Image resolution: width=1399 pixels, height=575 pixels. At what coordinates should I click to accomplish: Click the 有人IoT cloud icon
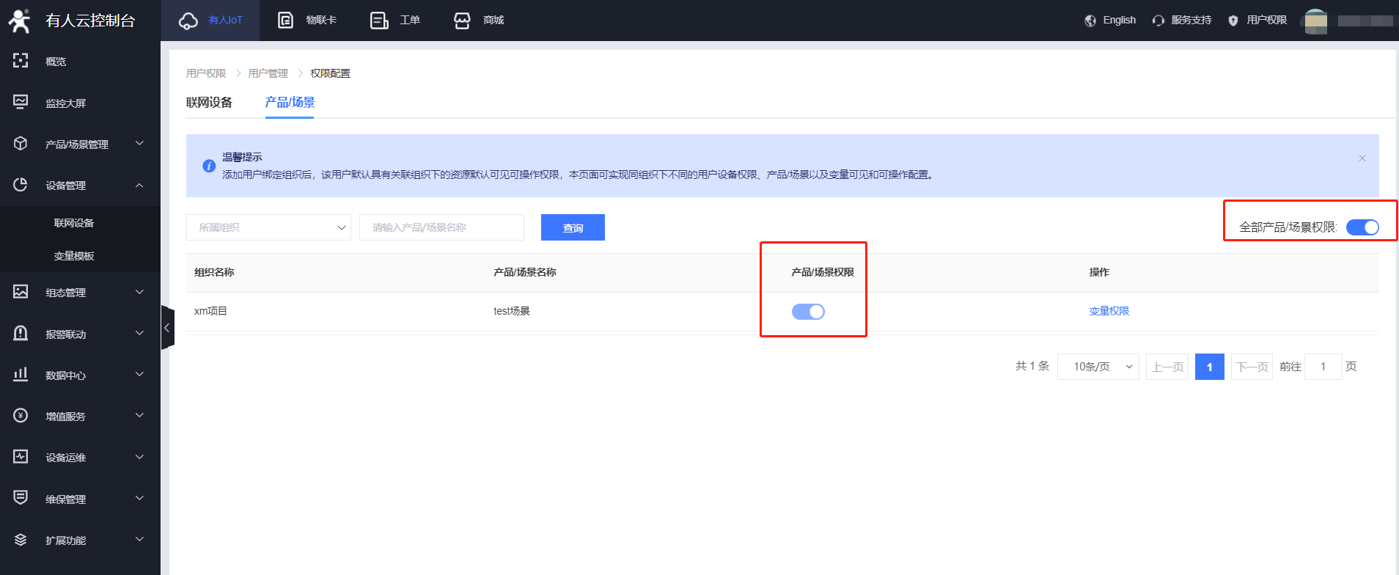click(188, 21)
